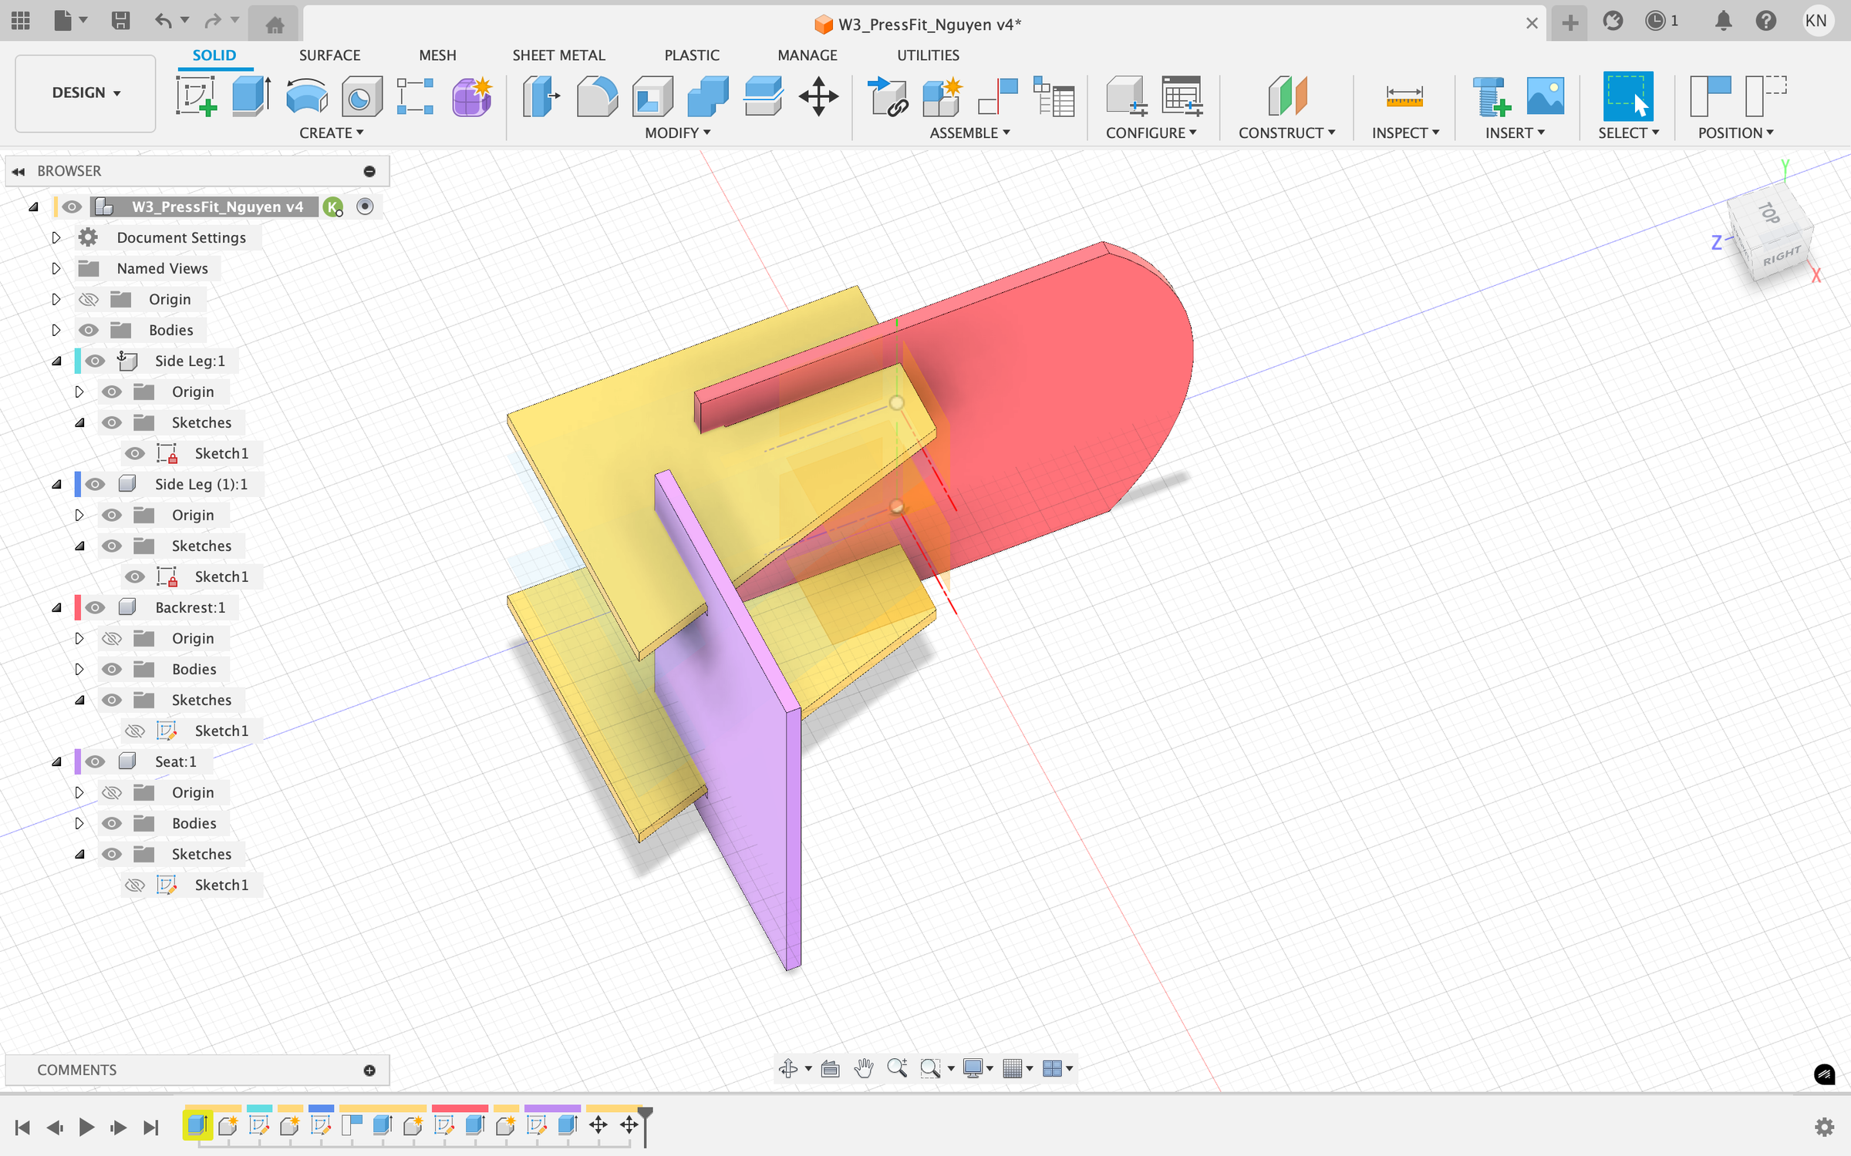Select the Create Sketch tool
This screenshot has width=1851, height=1156.
click(x=196, y=96)
